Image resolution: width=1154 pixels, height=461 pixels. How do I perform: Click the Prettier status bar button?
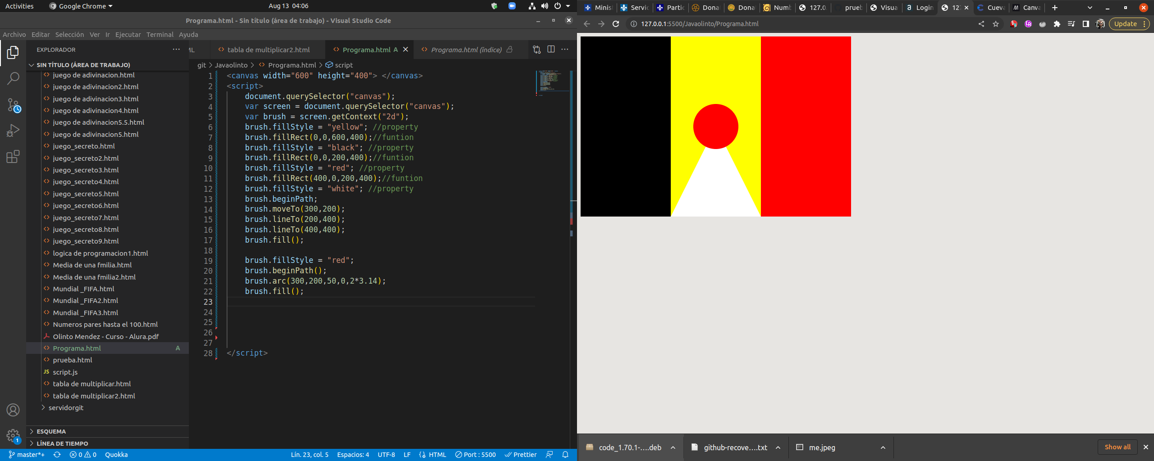coord(521,455)
